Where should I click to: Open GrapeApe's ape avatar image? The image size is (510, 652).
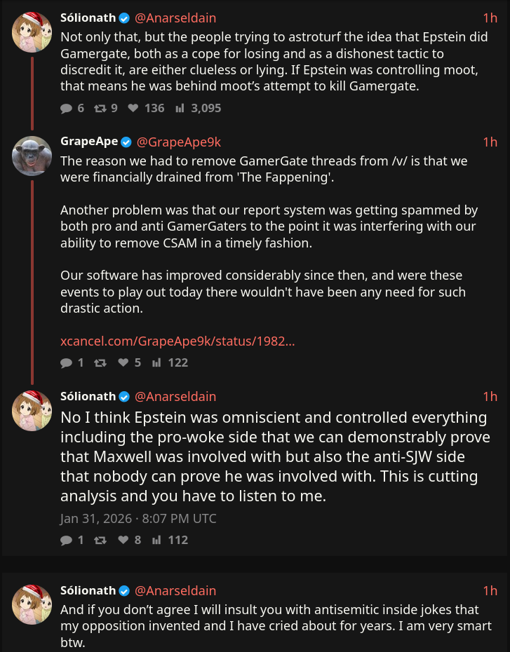pyautogui.click(x=32, y=156)
